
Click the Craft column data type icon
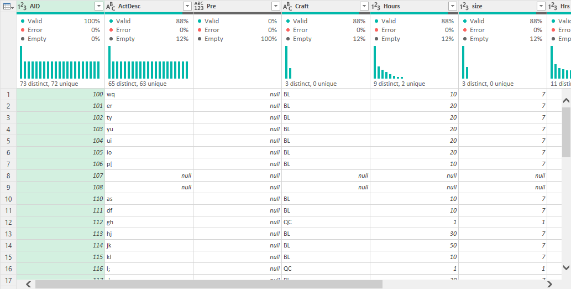(287, 6)
